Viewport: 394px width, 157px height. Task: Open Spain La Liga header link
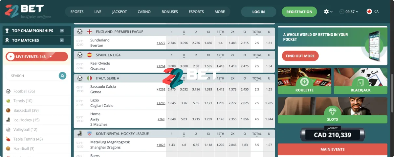pyautogui.click(x=108, y=55)
